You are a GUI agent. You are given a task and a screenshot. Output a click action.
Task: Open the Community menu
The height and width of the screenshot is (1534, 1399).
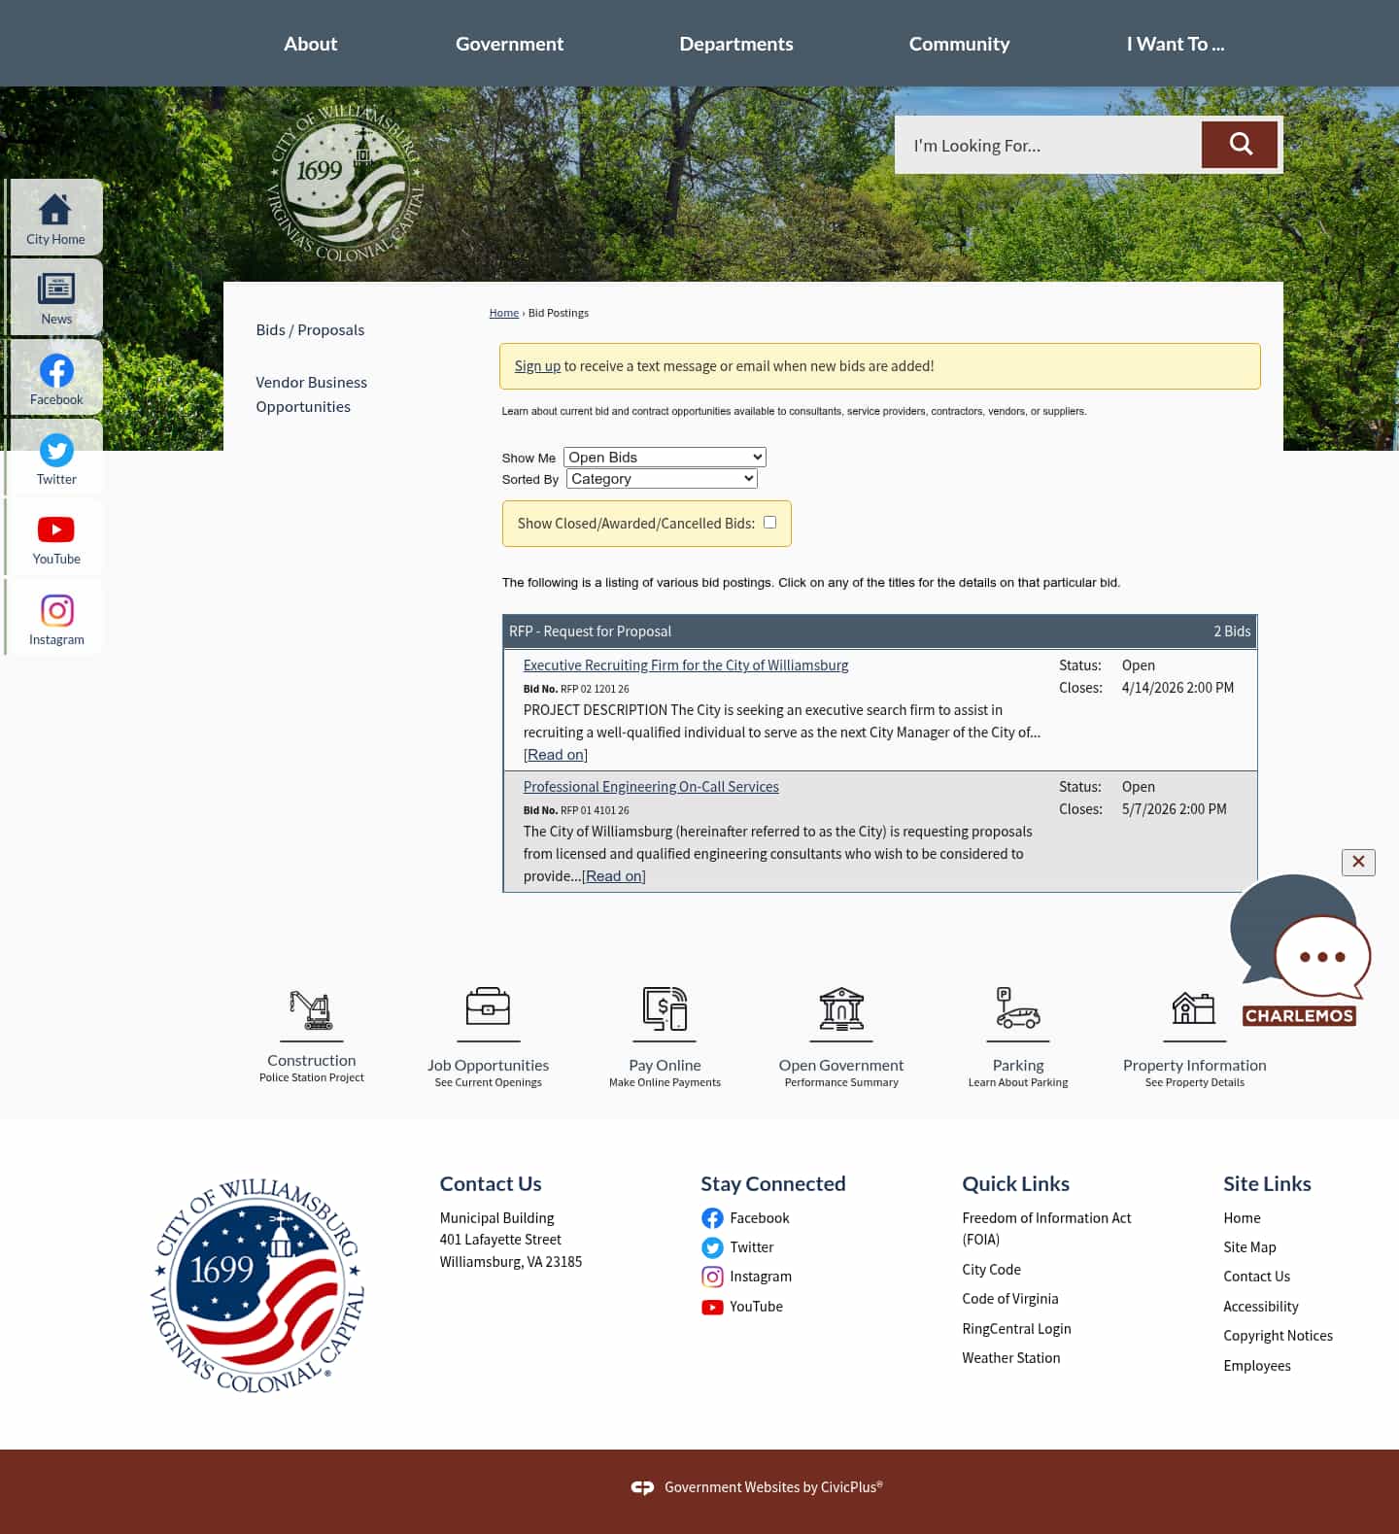point(959,44)
